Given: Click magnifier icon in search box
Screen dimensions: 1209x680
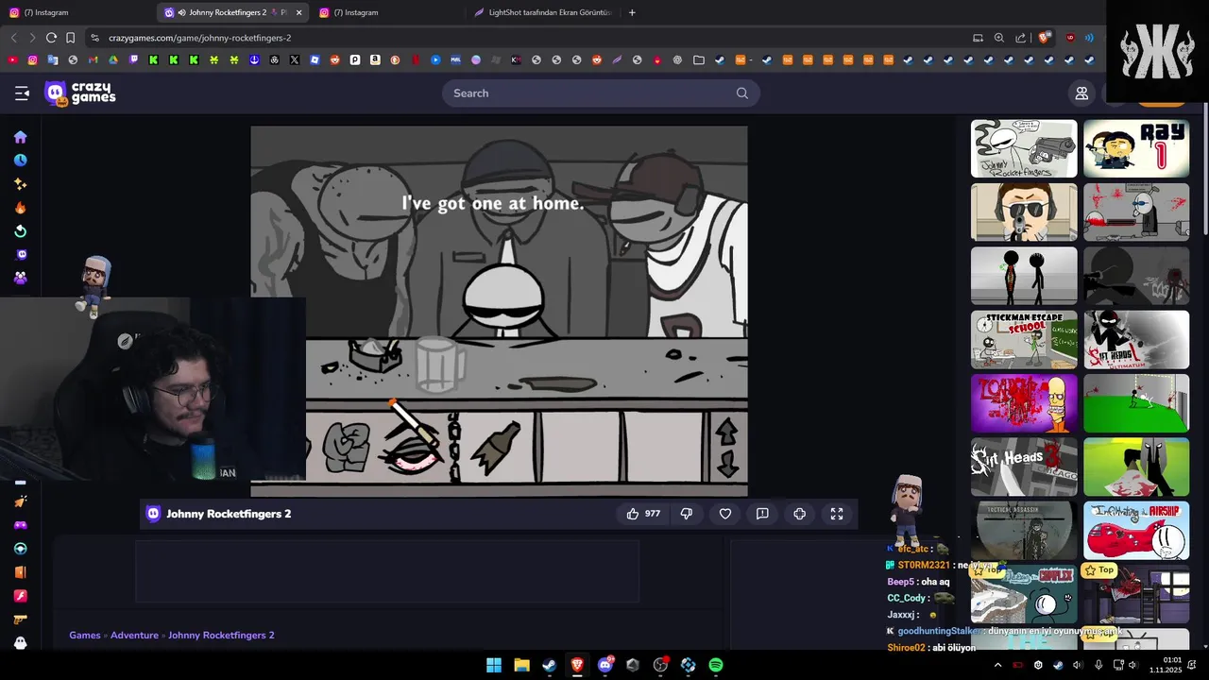Looking at the screenshot, I should click(x=742, y=93).
